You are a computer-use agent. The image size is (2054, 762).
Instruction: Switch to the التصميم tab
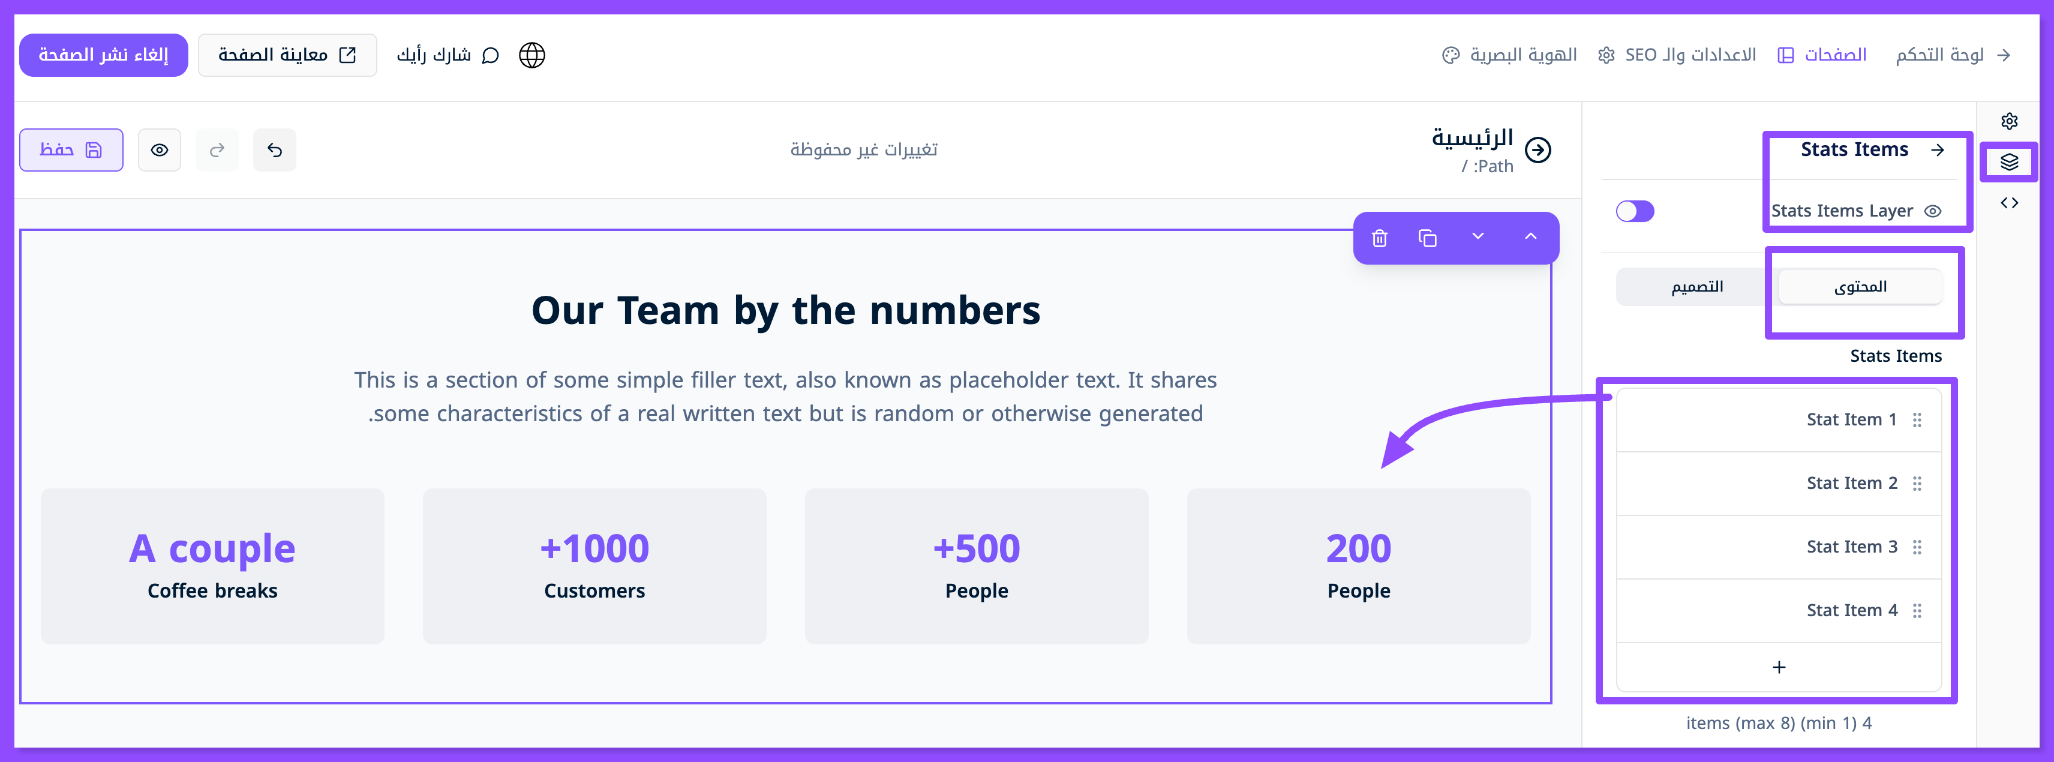1697,286
